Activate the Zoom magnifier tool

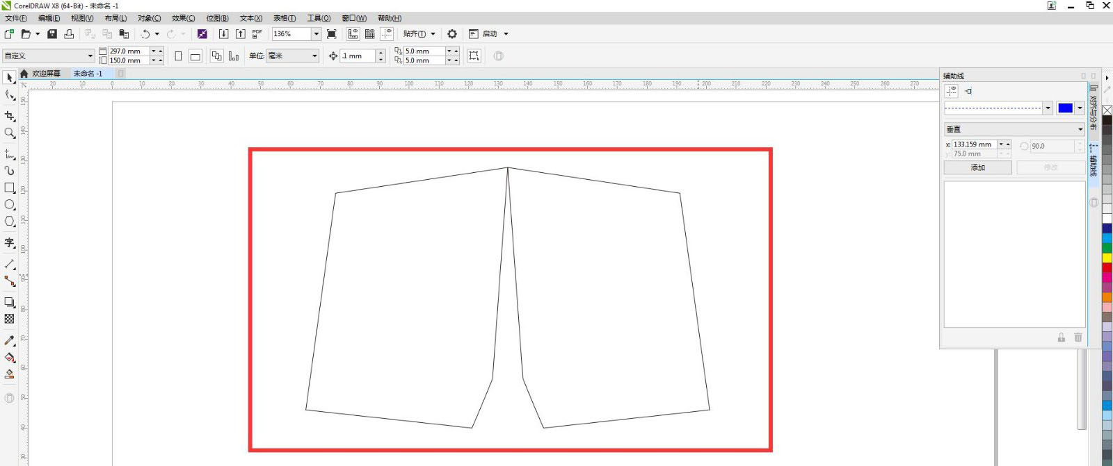pos(10,133)
